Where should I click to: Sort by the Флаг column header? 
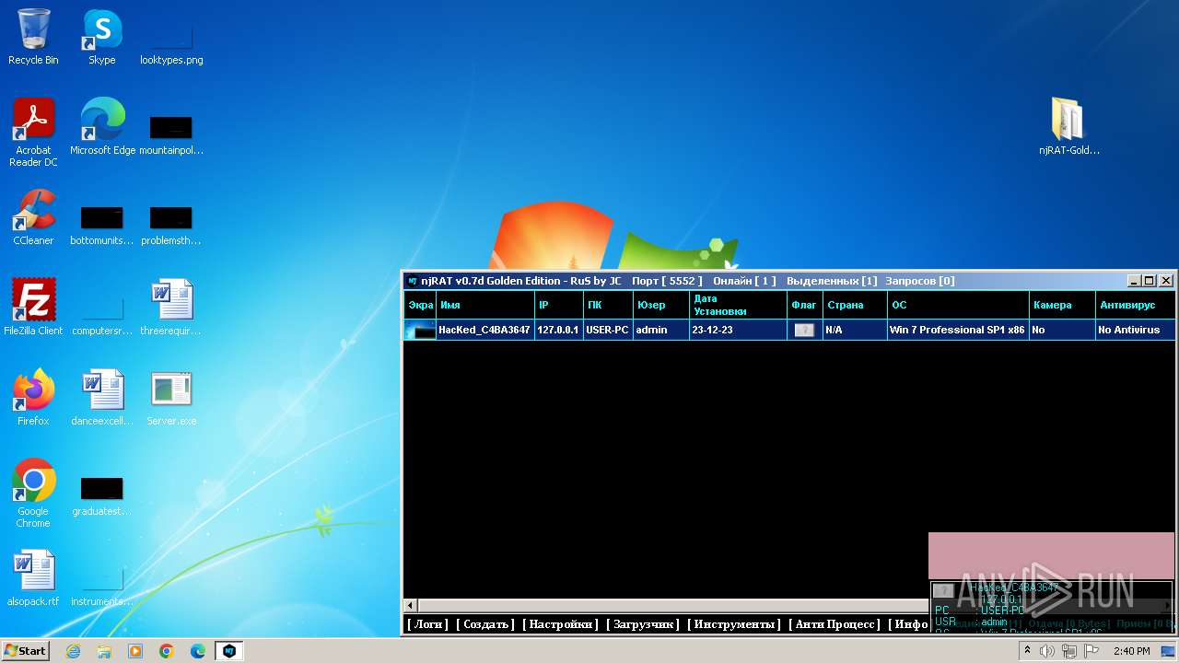coord(805,305)
